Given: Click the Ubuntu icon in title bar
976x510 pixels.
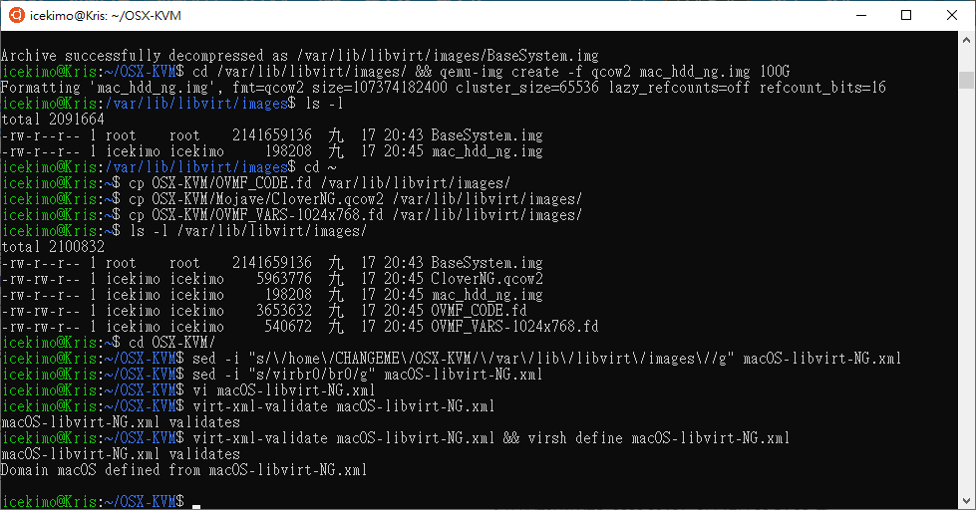Looking at the screenshot, I should pos(17,15).
